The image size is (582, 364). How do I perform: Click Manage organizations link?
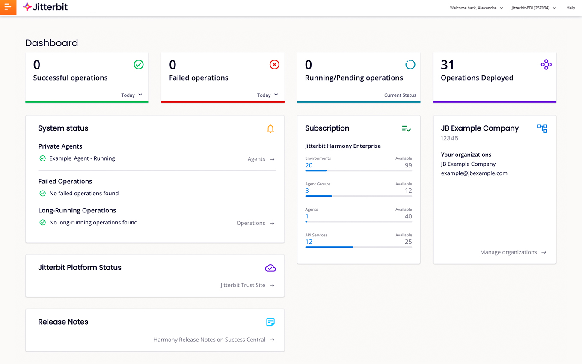[508, 252]
